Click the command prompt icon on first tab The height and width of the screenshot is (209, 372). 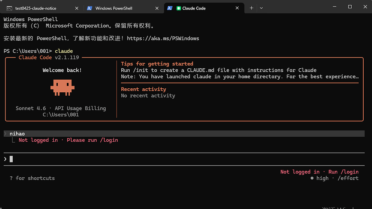pos(9,8)
